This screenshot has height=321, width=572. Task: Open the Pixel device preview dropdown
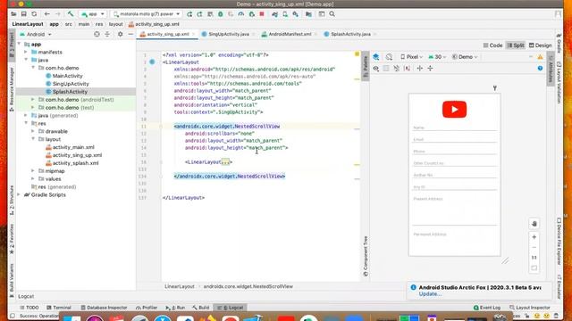411,57
